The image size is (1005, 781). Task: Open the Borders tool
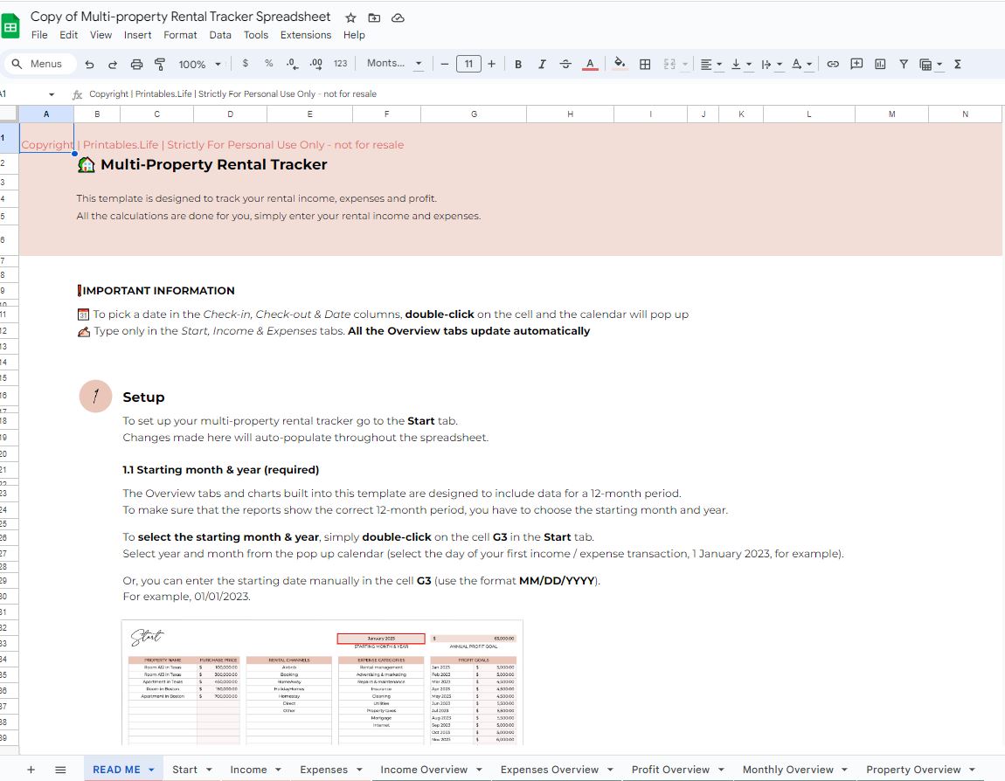coord(645,64)
